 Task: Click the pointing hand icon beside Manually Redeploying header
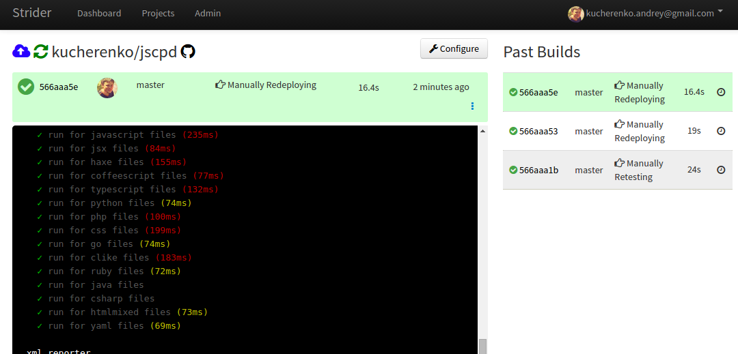(x=220, y=85)
